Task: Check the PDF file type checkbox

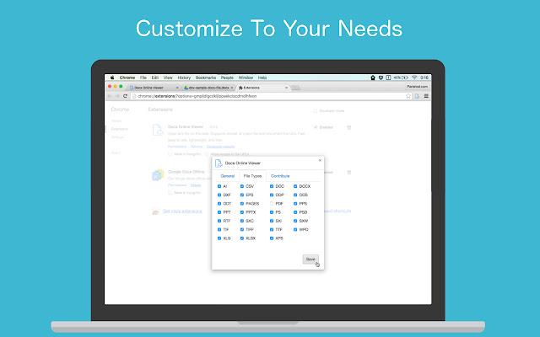Action: point(272,204)
